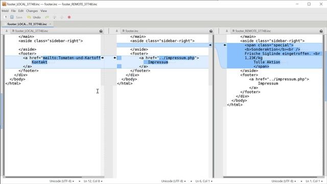Click the Kontakt text in left pane
This screenshot has height=184, width=327.
point(40,62)
